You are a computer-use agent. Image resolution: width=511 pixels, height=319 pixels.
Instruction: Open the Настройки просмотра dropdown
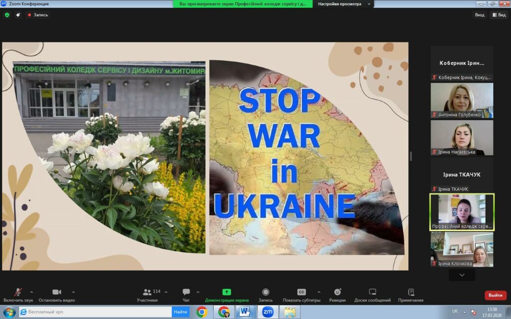[x=345, y=4]
